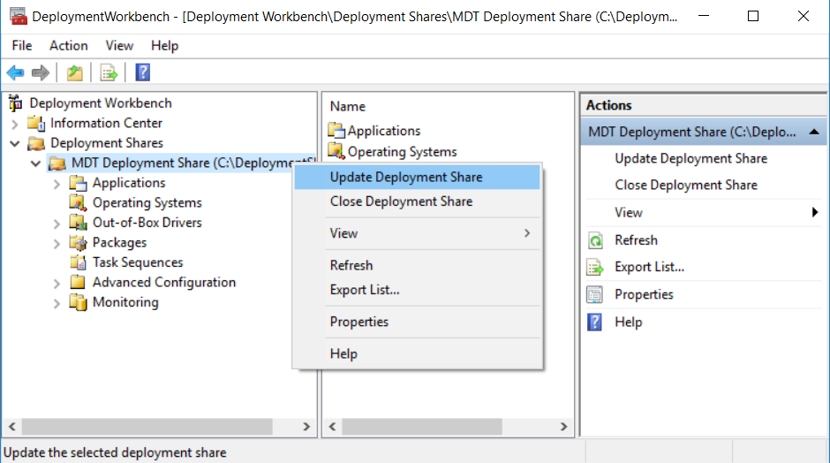The width and height of the screenshot is (830, 463).
Task: Click the Export List icon in Actions pane
Action: coord(595,268)
